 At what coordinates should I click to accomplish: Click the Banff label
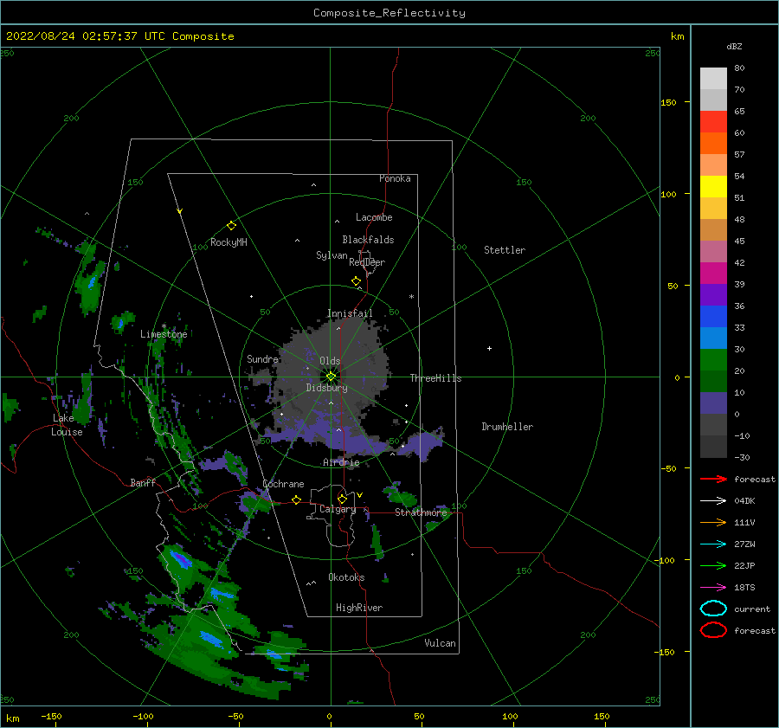click(143, 482)
